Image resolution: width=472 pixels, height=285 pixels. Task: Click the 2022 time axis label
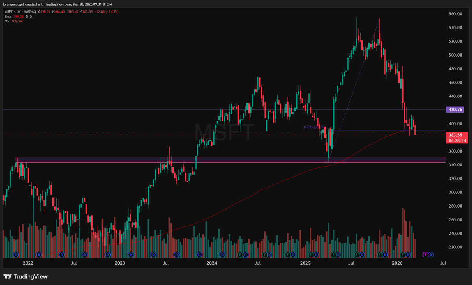coord(28,263)
